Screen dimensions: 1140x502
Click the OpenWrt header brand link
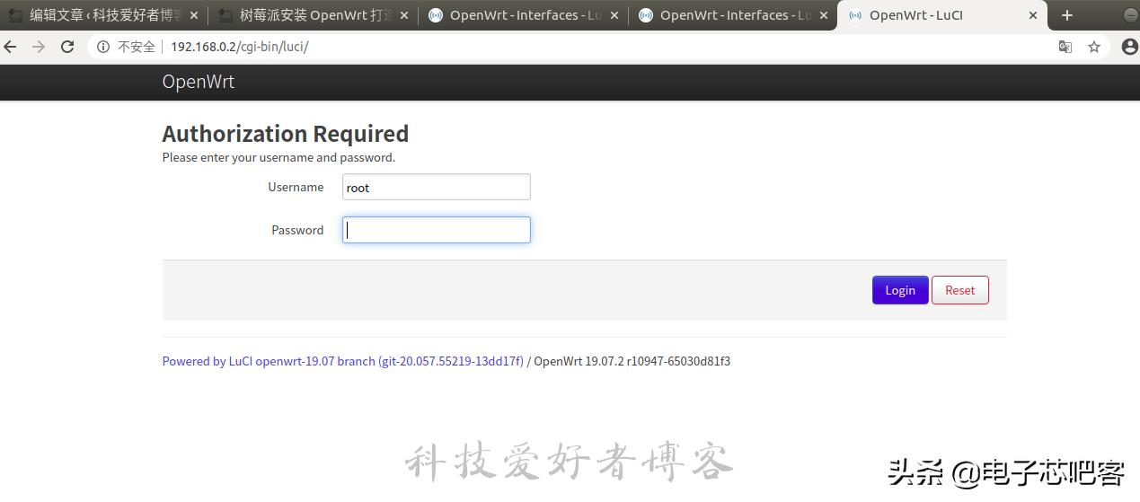click(x=198, y=82)
